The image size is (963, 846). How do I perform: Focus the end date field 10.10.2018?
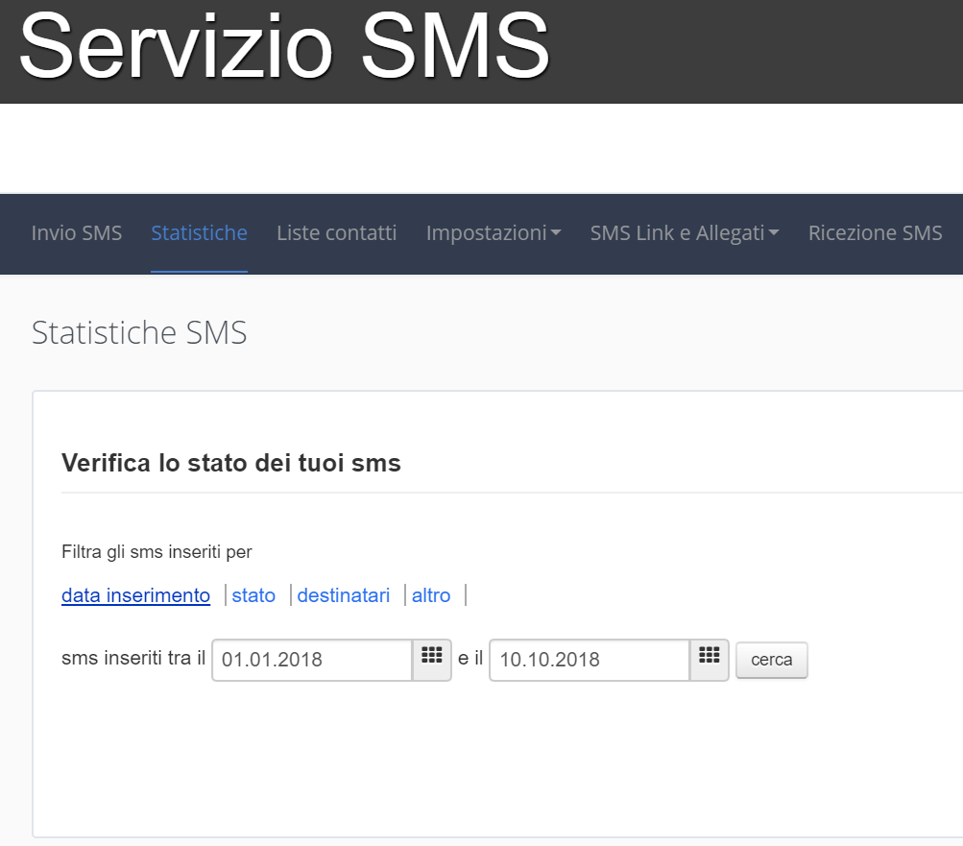coord(590,660)
